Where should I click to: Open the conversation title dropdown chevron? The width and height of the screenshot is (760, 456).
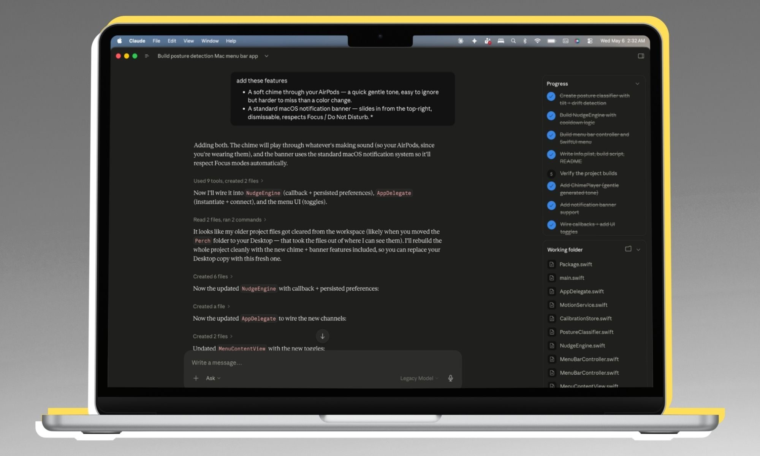(266, 56)
